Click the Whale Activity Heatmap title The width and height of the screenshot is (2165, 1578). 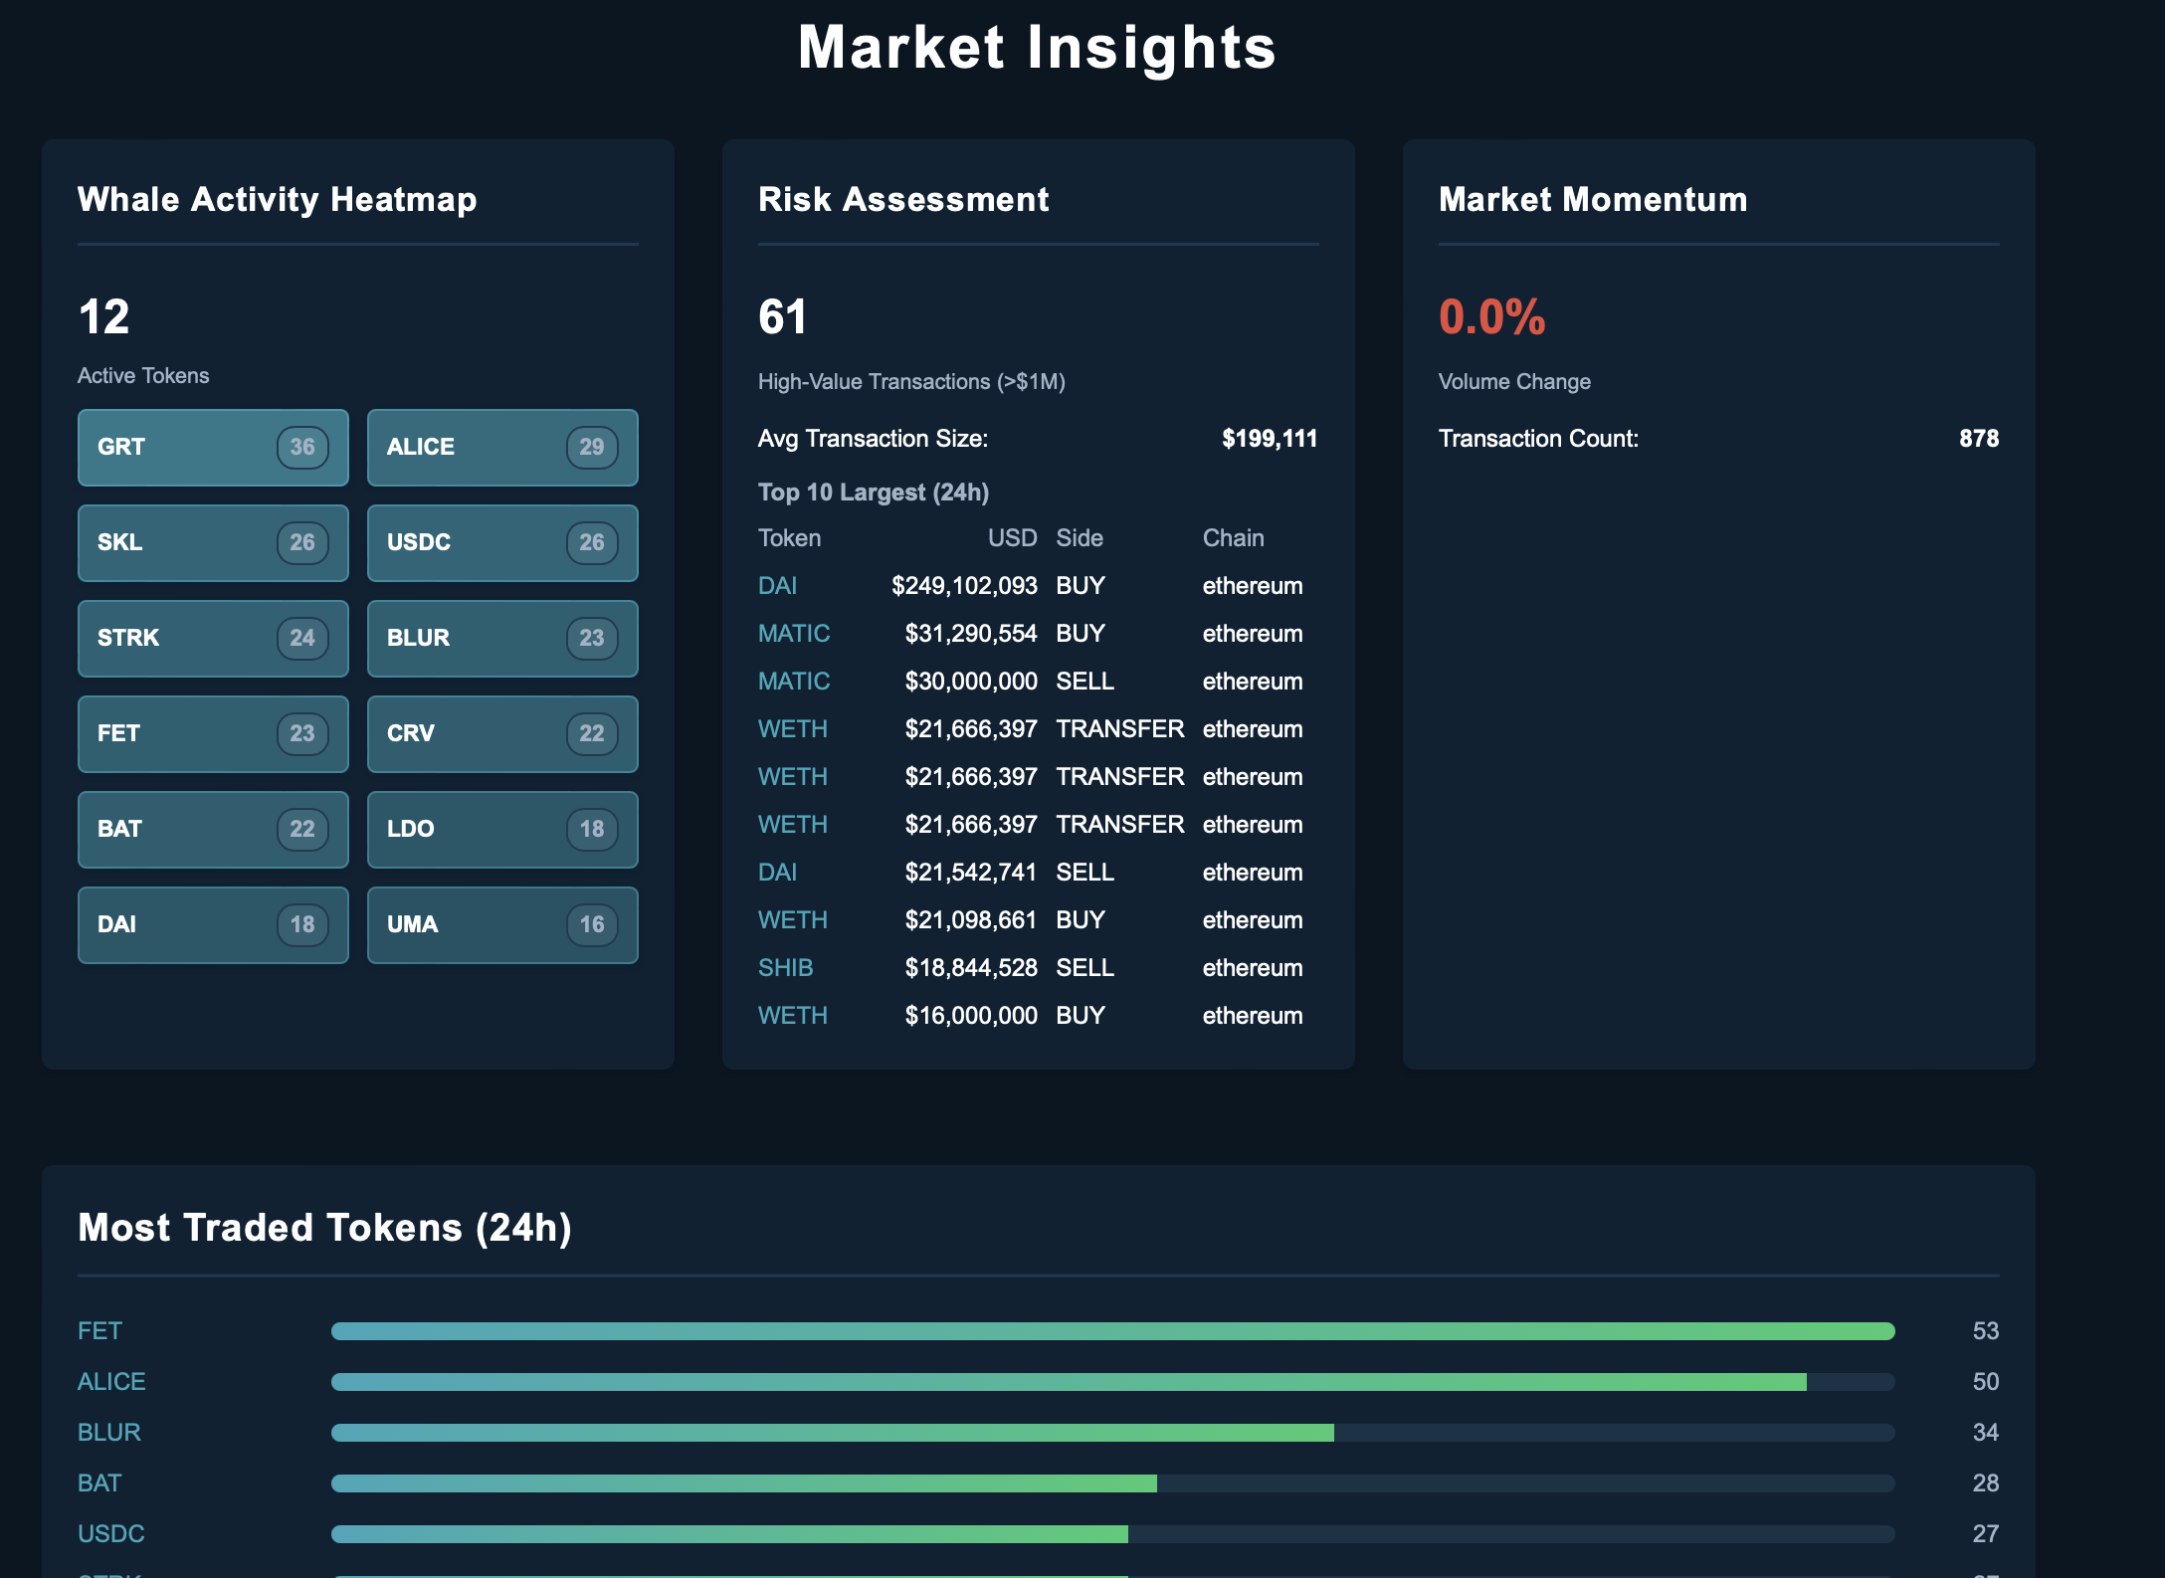(278, 200)
